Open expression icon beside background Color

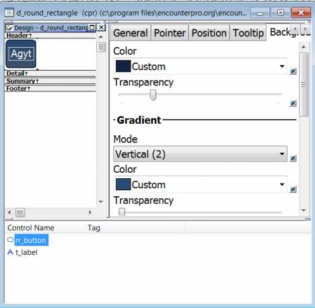[293, 71]
